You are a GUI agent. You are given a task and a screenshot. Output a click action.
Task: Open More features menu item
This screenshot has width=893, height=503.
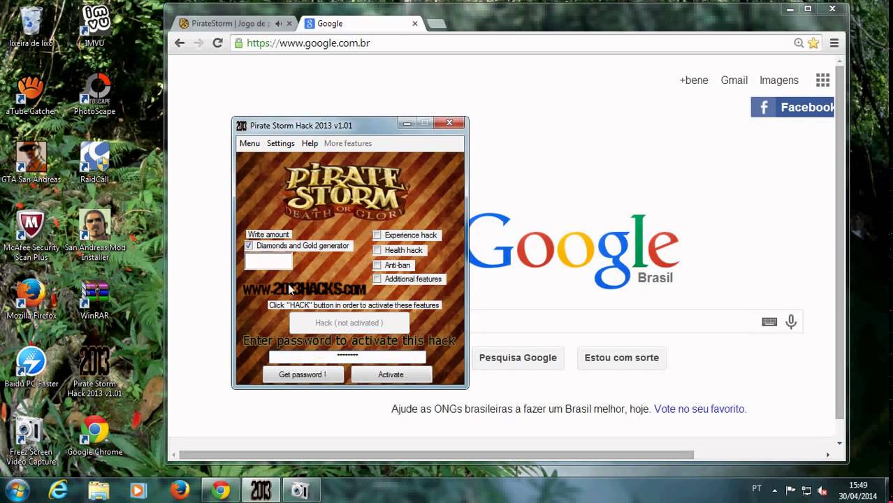click(348, 143)
